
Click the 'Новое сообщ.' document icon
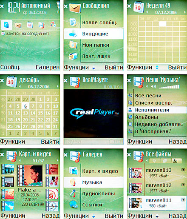73,22
